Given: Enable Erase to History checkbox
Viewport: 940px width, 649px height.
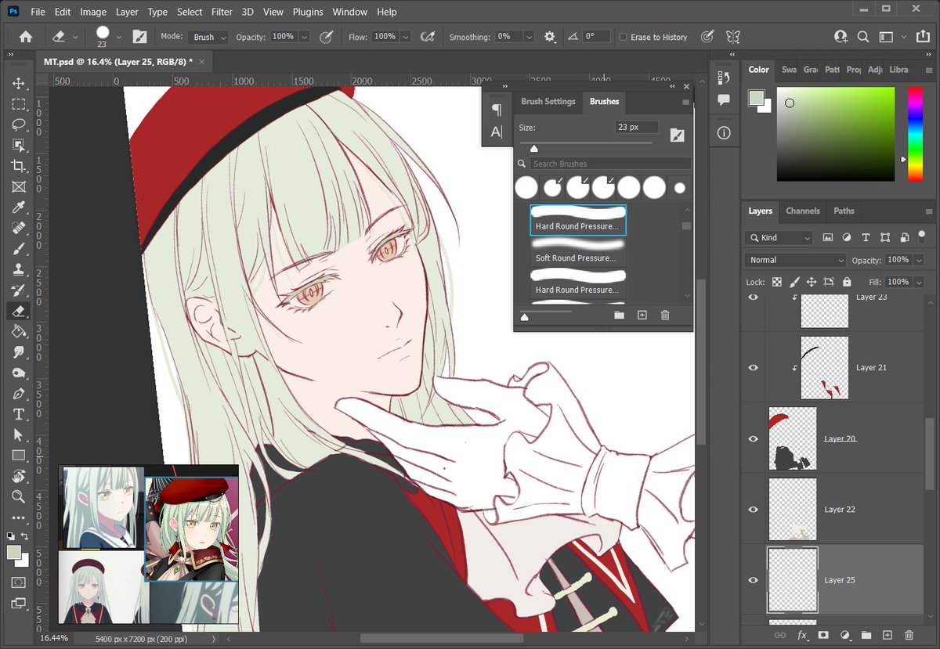Looking at the screenshot, I should [x=624, y=37].
